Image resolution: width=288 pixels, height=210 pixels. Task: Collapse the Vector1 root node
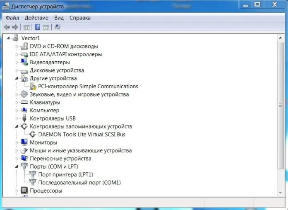(8, 38)
